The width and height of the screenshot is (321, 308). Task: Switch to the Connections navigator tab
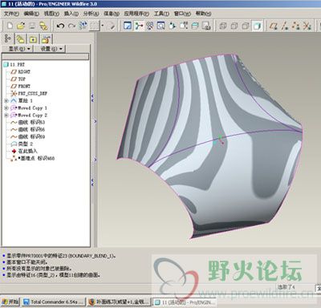46,39
